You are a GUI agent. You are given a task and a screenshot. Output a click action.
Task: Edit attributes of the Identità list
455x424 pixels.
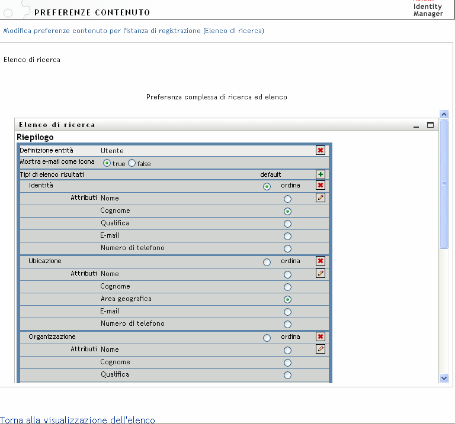pyautogui.click(x=321, y=198)
